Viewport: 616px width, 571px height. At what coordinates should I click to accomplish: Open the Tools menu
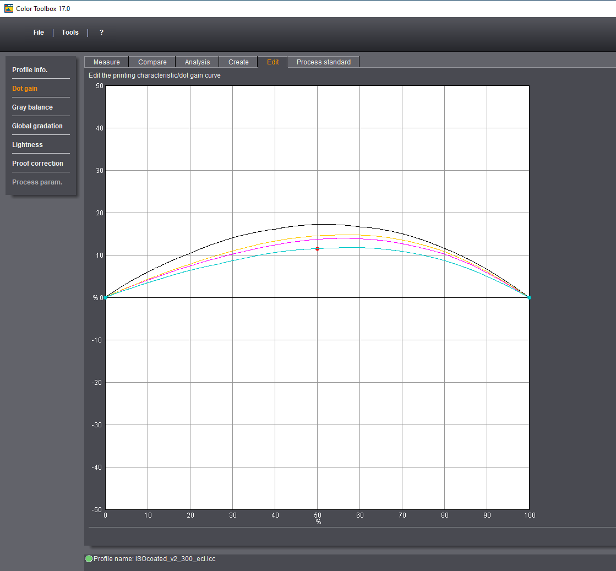click(x=70, y=32)
